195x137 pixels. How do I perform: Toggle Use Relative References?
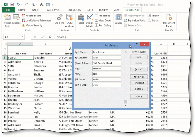(37, 21)
